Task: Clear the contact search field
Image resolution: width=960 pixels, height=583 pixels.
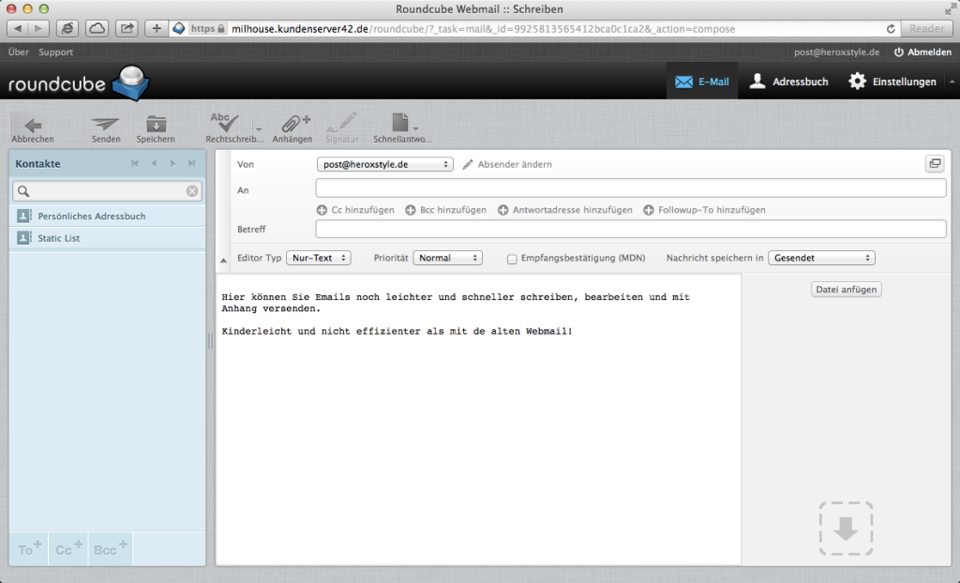Action: point(191,191)
